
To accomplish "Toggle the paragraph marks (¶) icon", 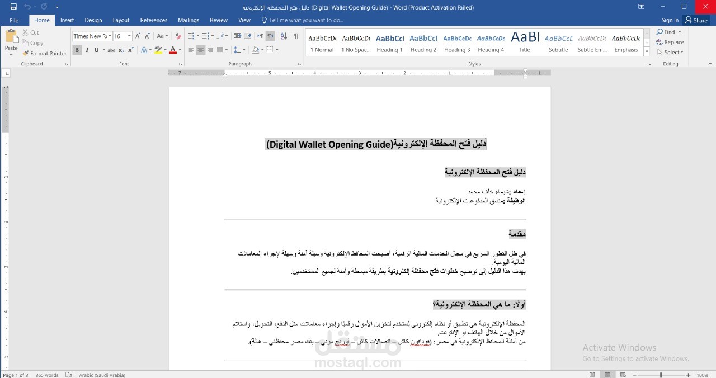I will coord(295,36).
